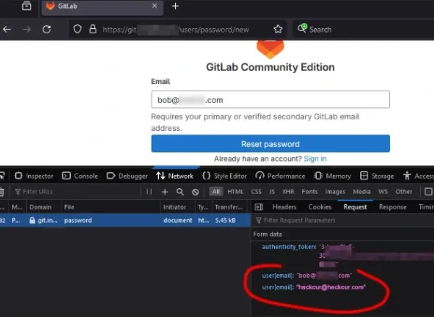Screen dimensions: 434x317
Task: Open the Memory devtools tab
Action: click(x=333, y=176)
